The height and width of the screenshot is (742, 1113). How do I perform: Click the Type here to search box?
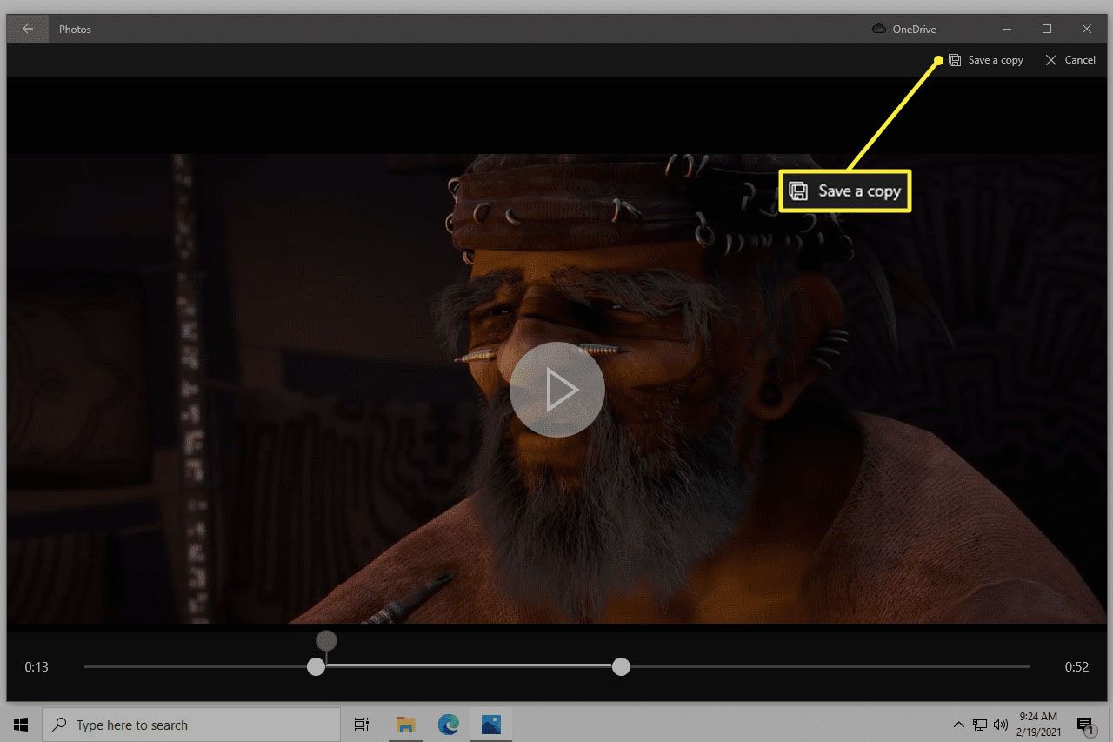pos(191,725)
